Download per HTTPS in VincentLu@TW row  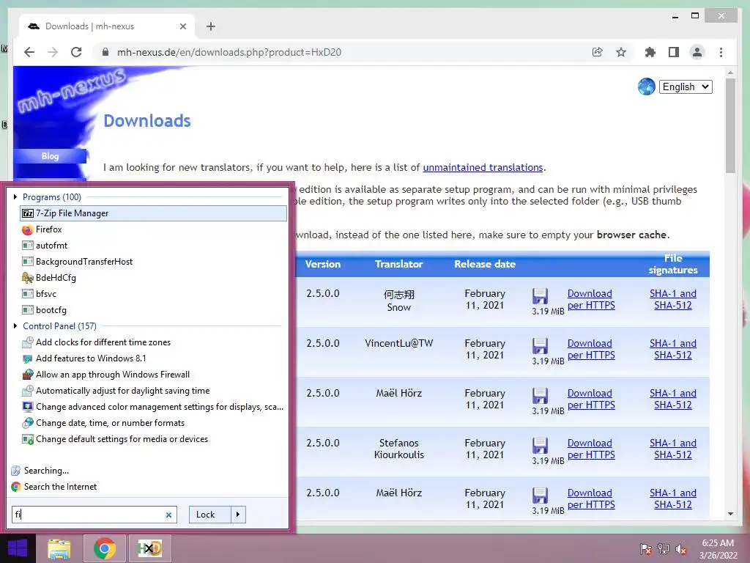point(591,349)
